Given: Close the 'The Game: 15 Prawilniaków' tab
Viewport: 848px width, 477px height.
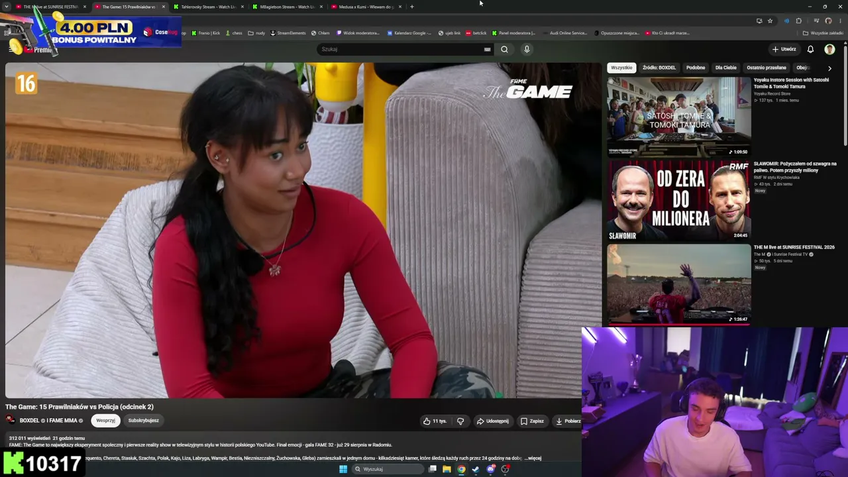Looking at the screenshot, I should point(163,7).
